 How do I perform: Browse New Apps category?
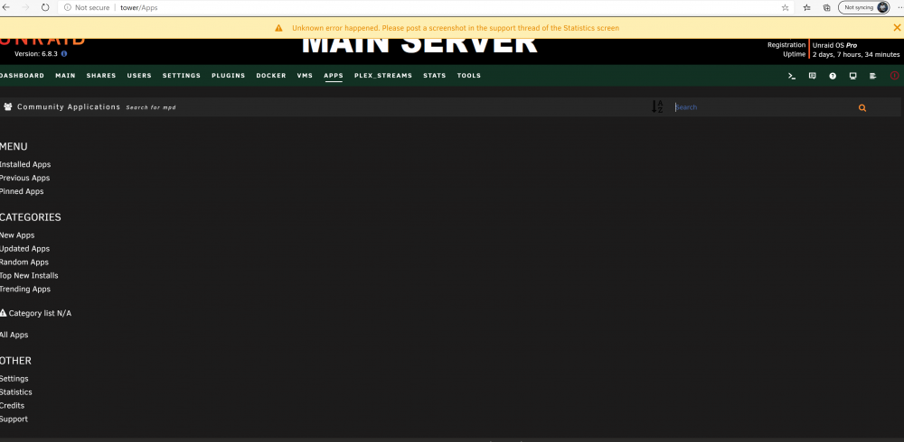[17, 235]
